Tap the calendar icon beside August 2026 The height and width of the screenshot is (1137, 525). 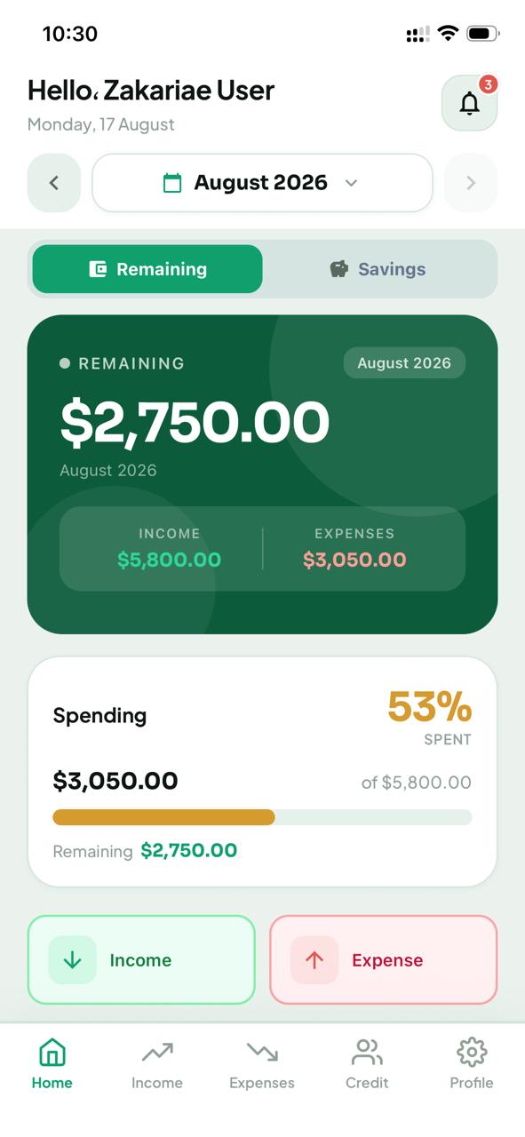(172, 183)
